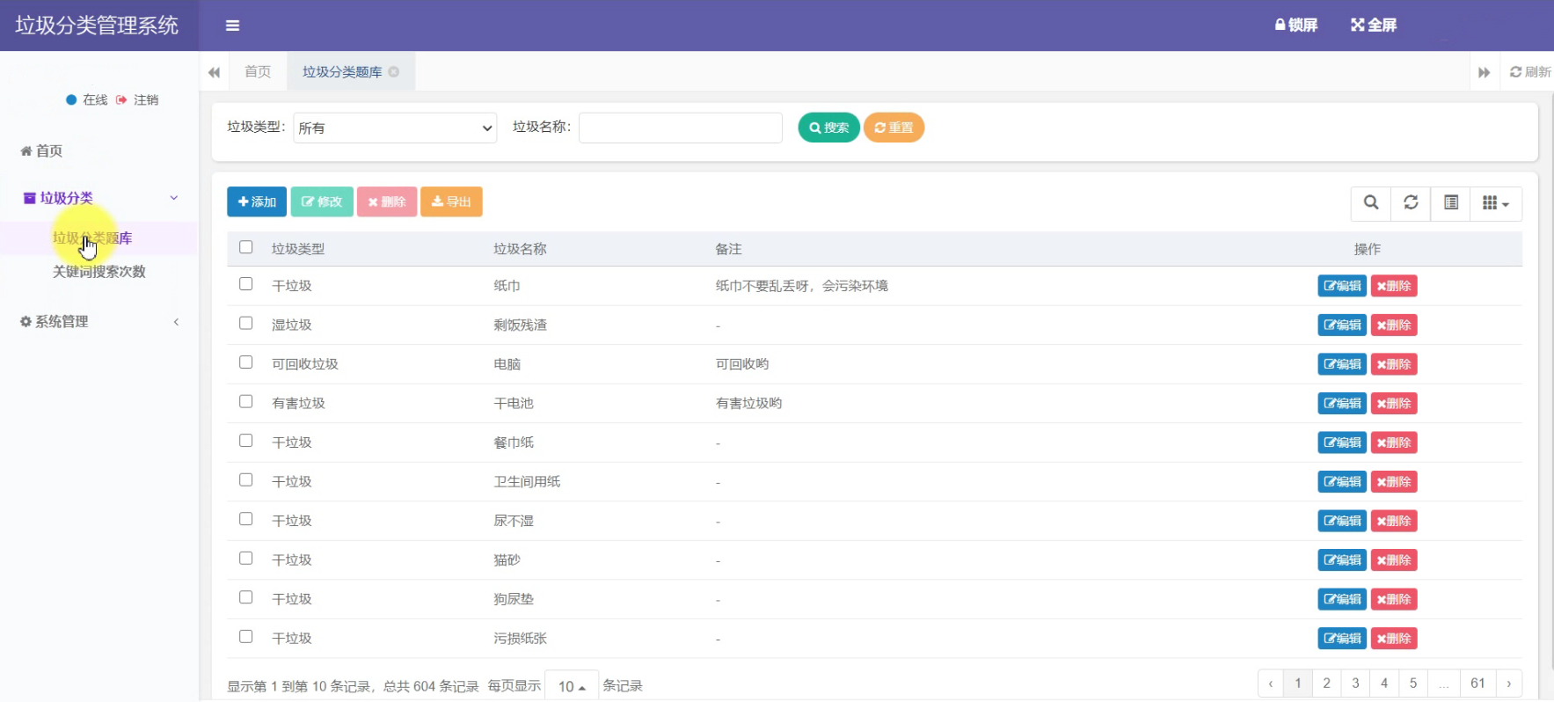Jump to last page 61

[1477, 684]
